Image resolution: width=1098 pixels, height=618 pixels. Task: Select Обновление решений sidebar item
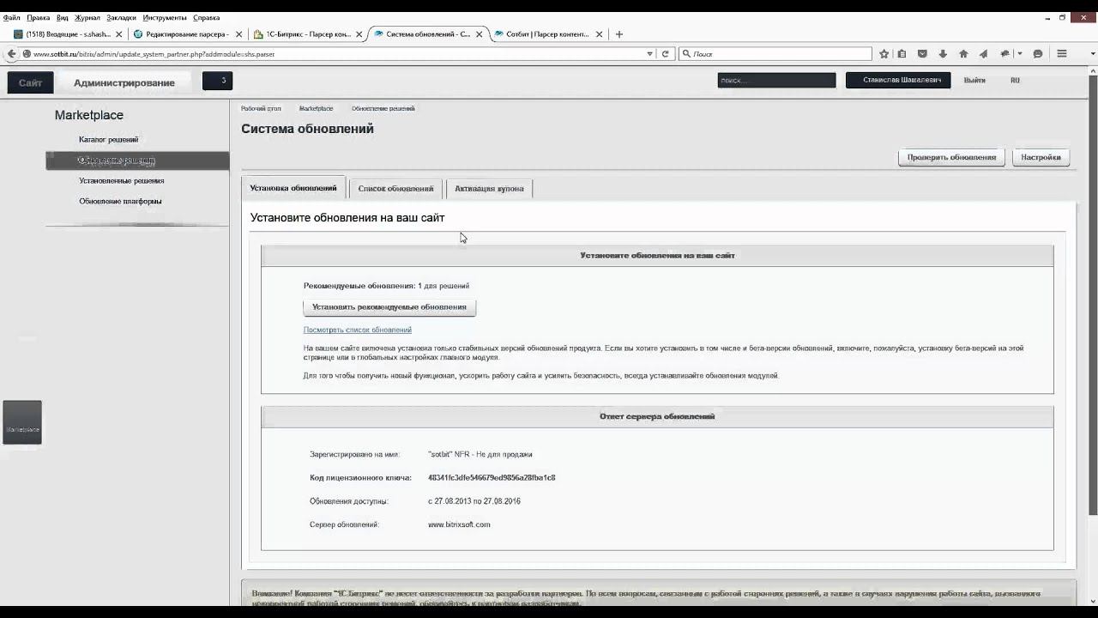pyautogui.click(x=137, y=161)
